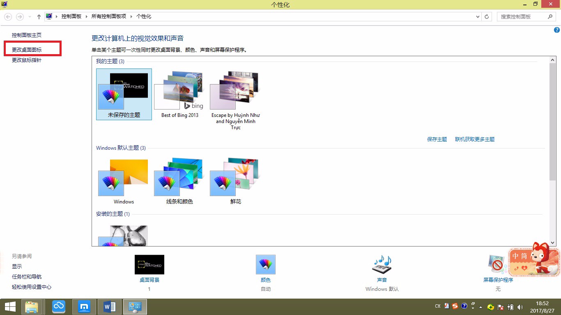Select the 线条和颜色 theme

click(x=180, y=180)
